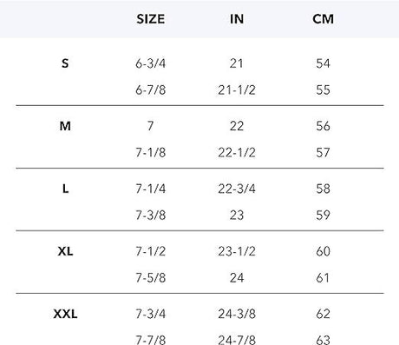This screenshot has width=399, height=345.
Task: Click hat size 6-7/8 cell
Action: pyautogui.click(x=151, y=90)
